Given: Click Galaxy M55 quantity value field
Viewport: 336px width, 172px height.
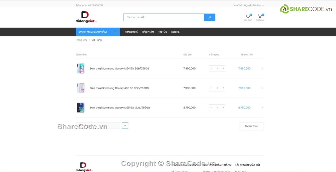Looking at the screenshot, I should pos(217,107).
